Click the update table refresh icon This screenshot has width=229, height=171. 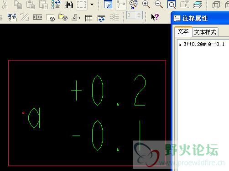click(x=101, y=18)
